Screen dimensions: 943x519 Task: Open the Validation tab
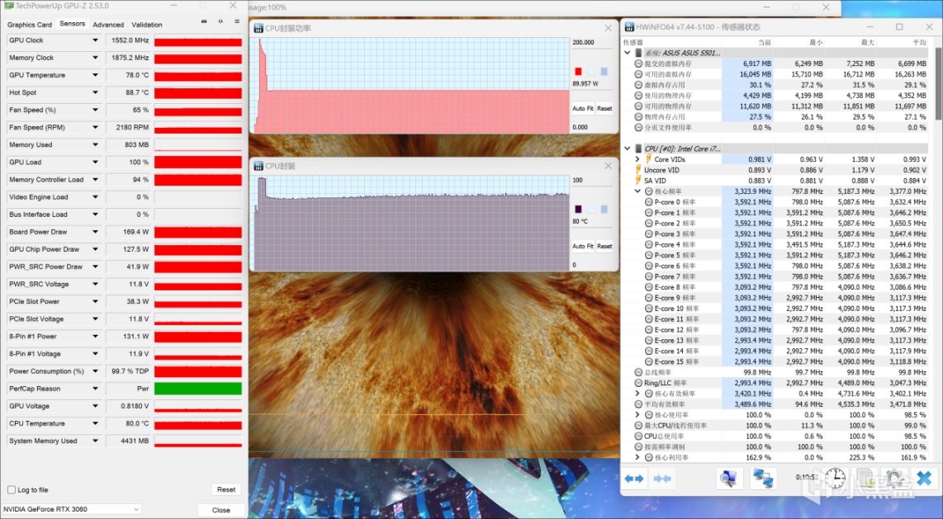coord(147,25)
